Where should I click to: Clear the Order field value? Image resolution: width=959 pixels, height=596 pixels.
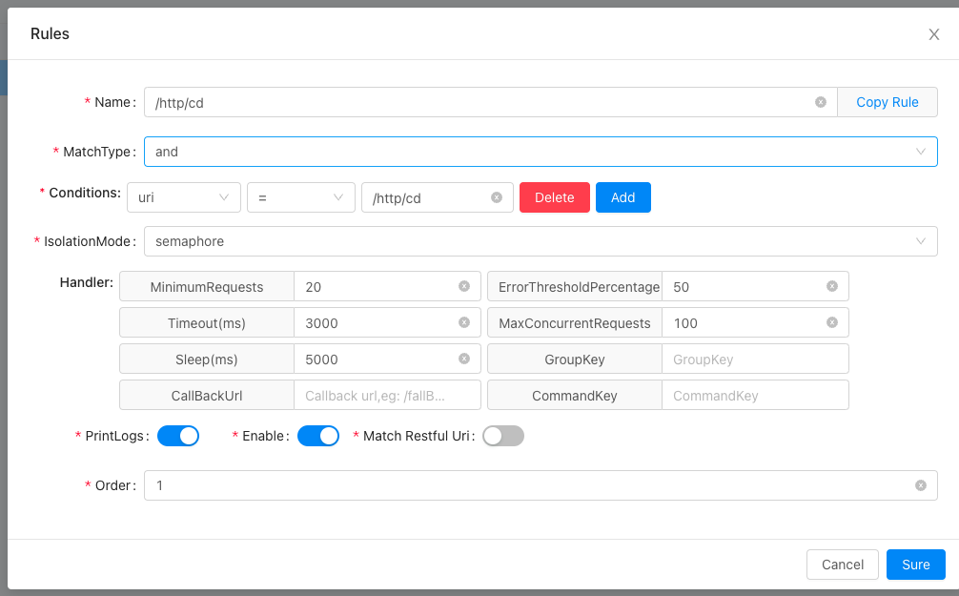point(920,485)
